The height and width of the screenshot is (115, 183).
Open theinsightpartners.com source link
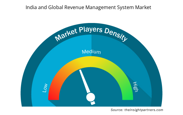(144, 110)
